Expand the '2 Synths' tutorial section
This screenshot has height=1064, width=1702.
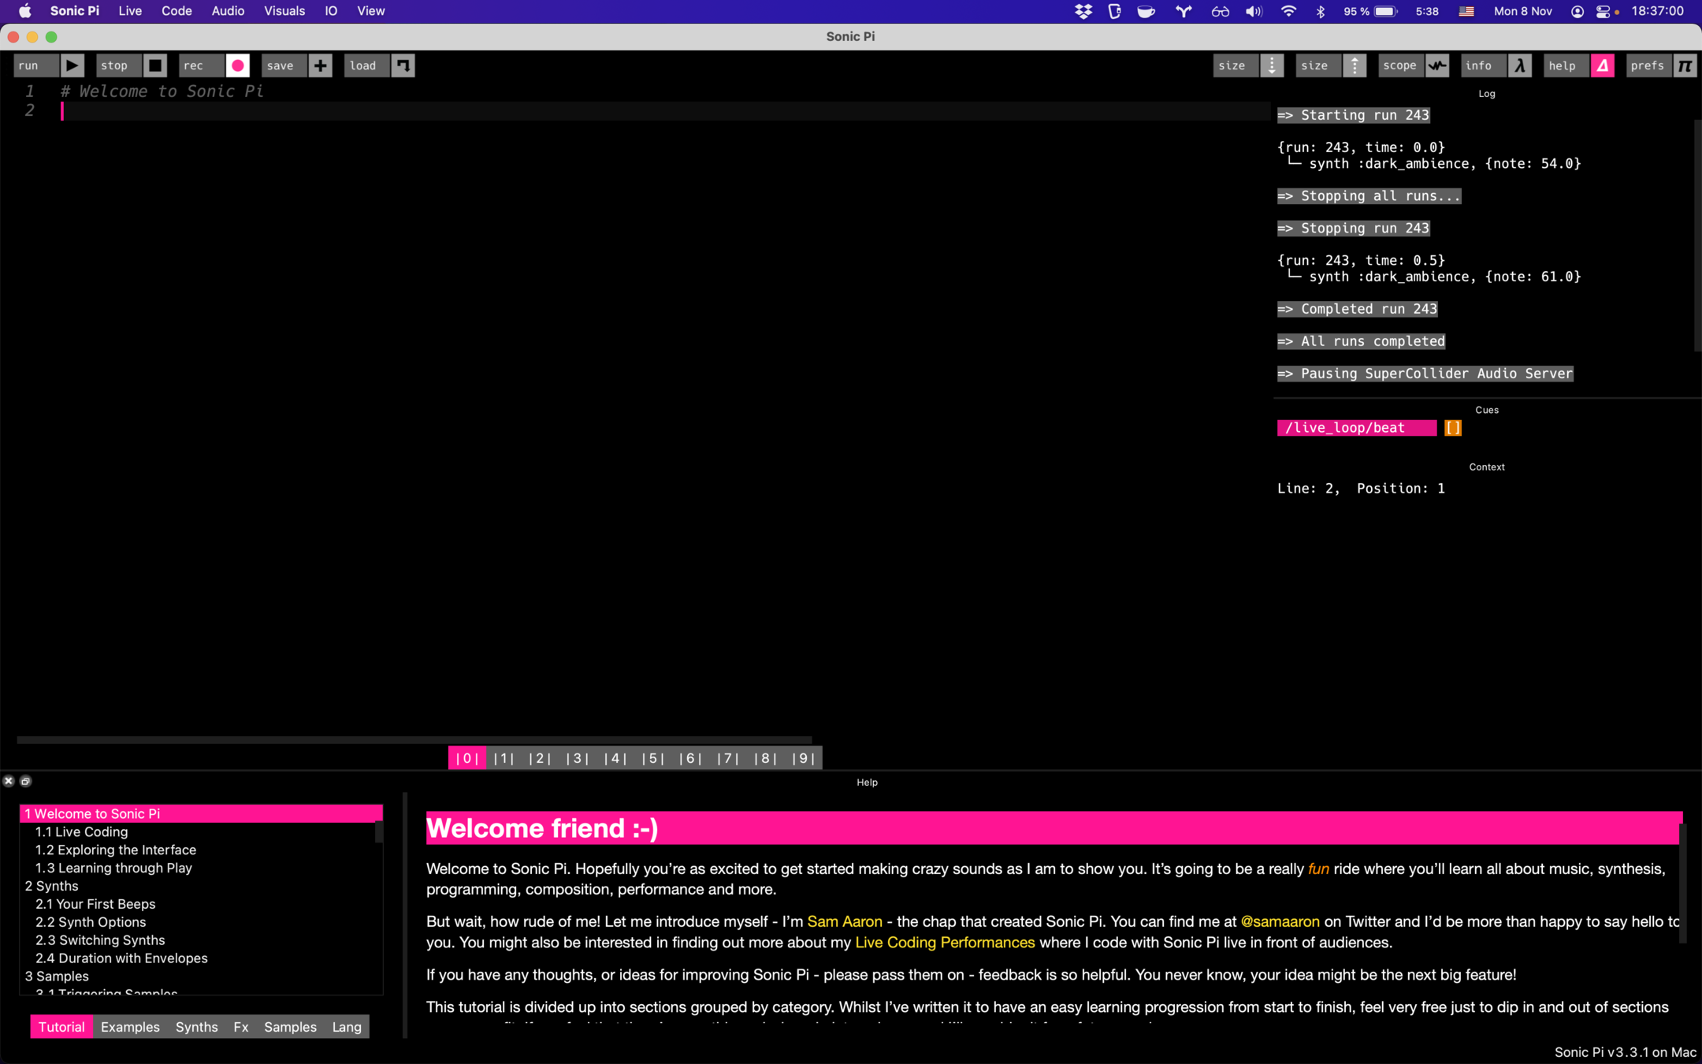coord(52,886)
